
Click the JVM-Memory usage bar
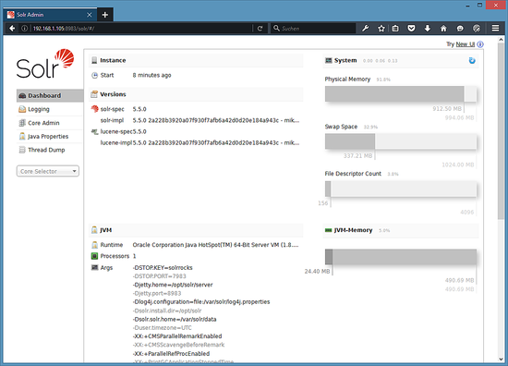coord(401,257)
